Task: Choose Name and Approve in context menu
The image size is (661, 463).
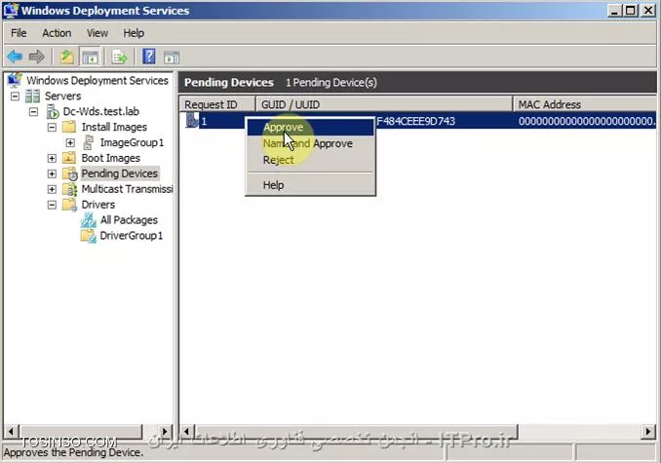Action: (x=310, y=143)
